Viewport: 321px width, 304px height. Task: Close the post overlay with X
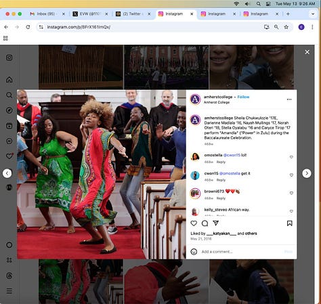pyautogui.click(x=307, y=52)
